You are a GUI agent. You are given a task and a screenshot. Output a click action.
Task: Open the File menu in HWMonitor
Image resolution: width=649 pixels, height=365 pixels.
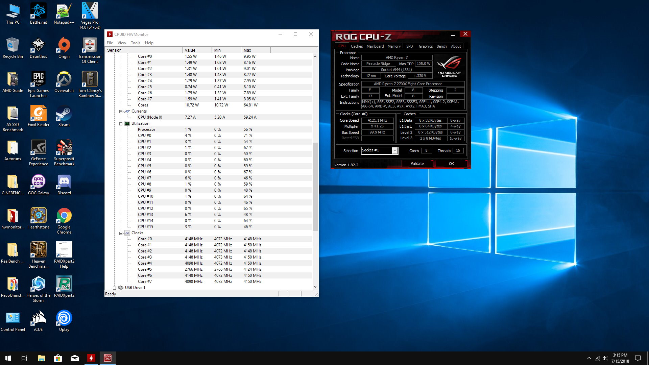tap(110, 43)
